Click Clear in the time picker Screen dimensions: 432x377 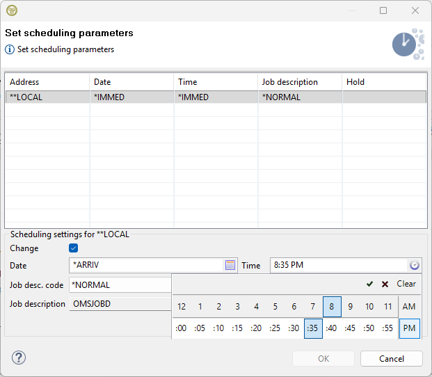point(406,284)
